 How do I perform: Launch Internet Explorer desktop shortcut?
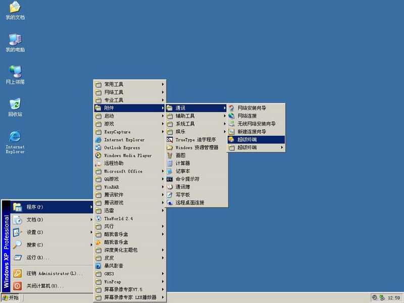point(15,142)
